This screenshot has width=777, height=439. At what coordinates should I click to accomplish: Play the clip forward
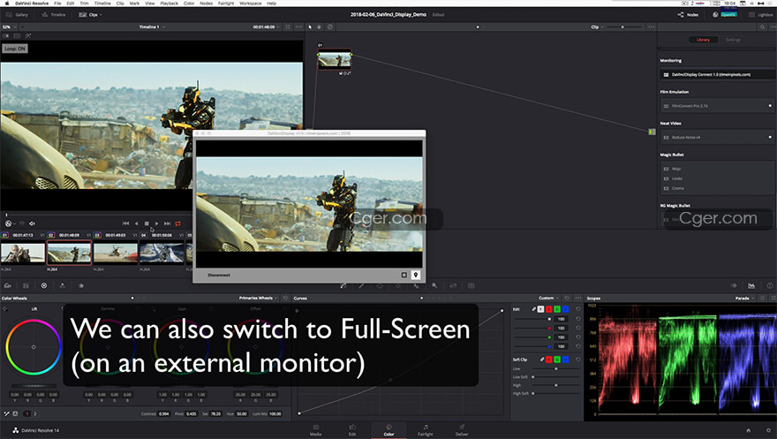[156, 223]
